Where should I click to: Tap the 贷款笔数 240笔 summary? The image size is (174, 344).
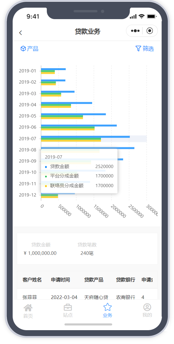pyautogui.click(x=87, y=249)
